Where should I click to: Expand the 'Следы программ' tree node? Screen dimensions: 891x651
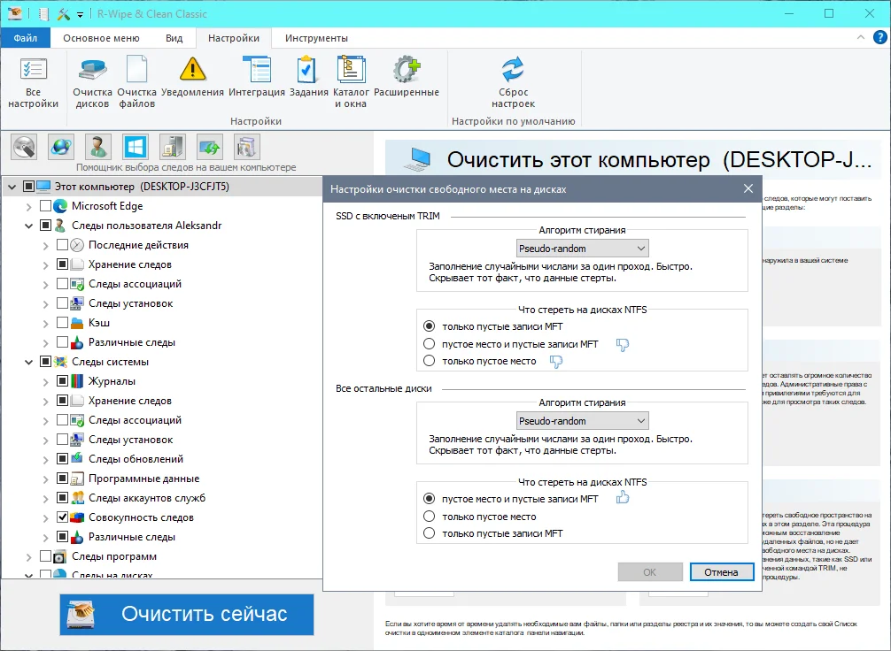point(28,556)
